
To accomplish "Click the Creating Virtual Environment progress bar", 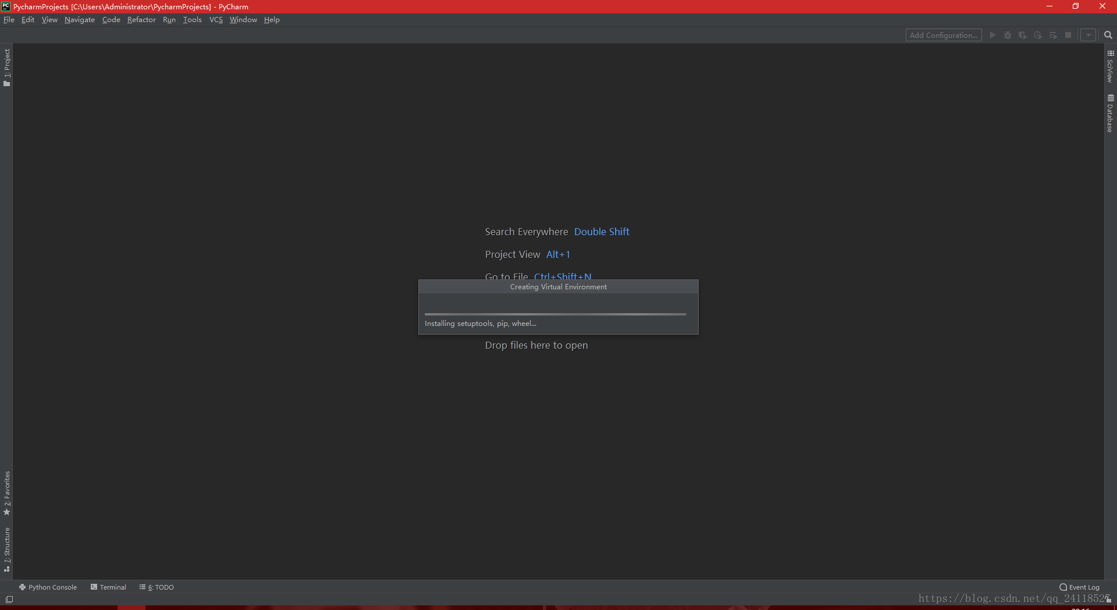I will coord(556,314).
